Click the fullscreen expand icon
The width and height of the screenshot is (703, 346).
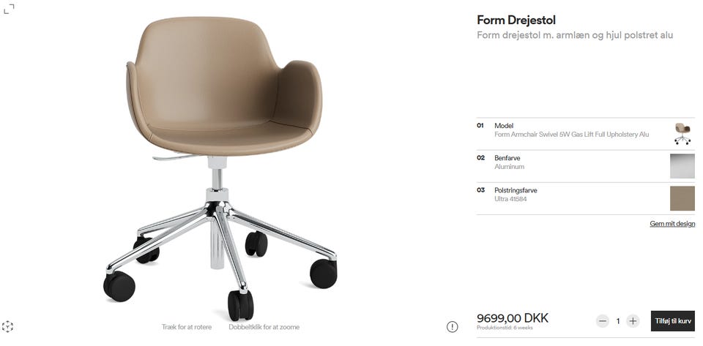tap(9, 9)
